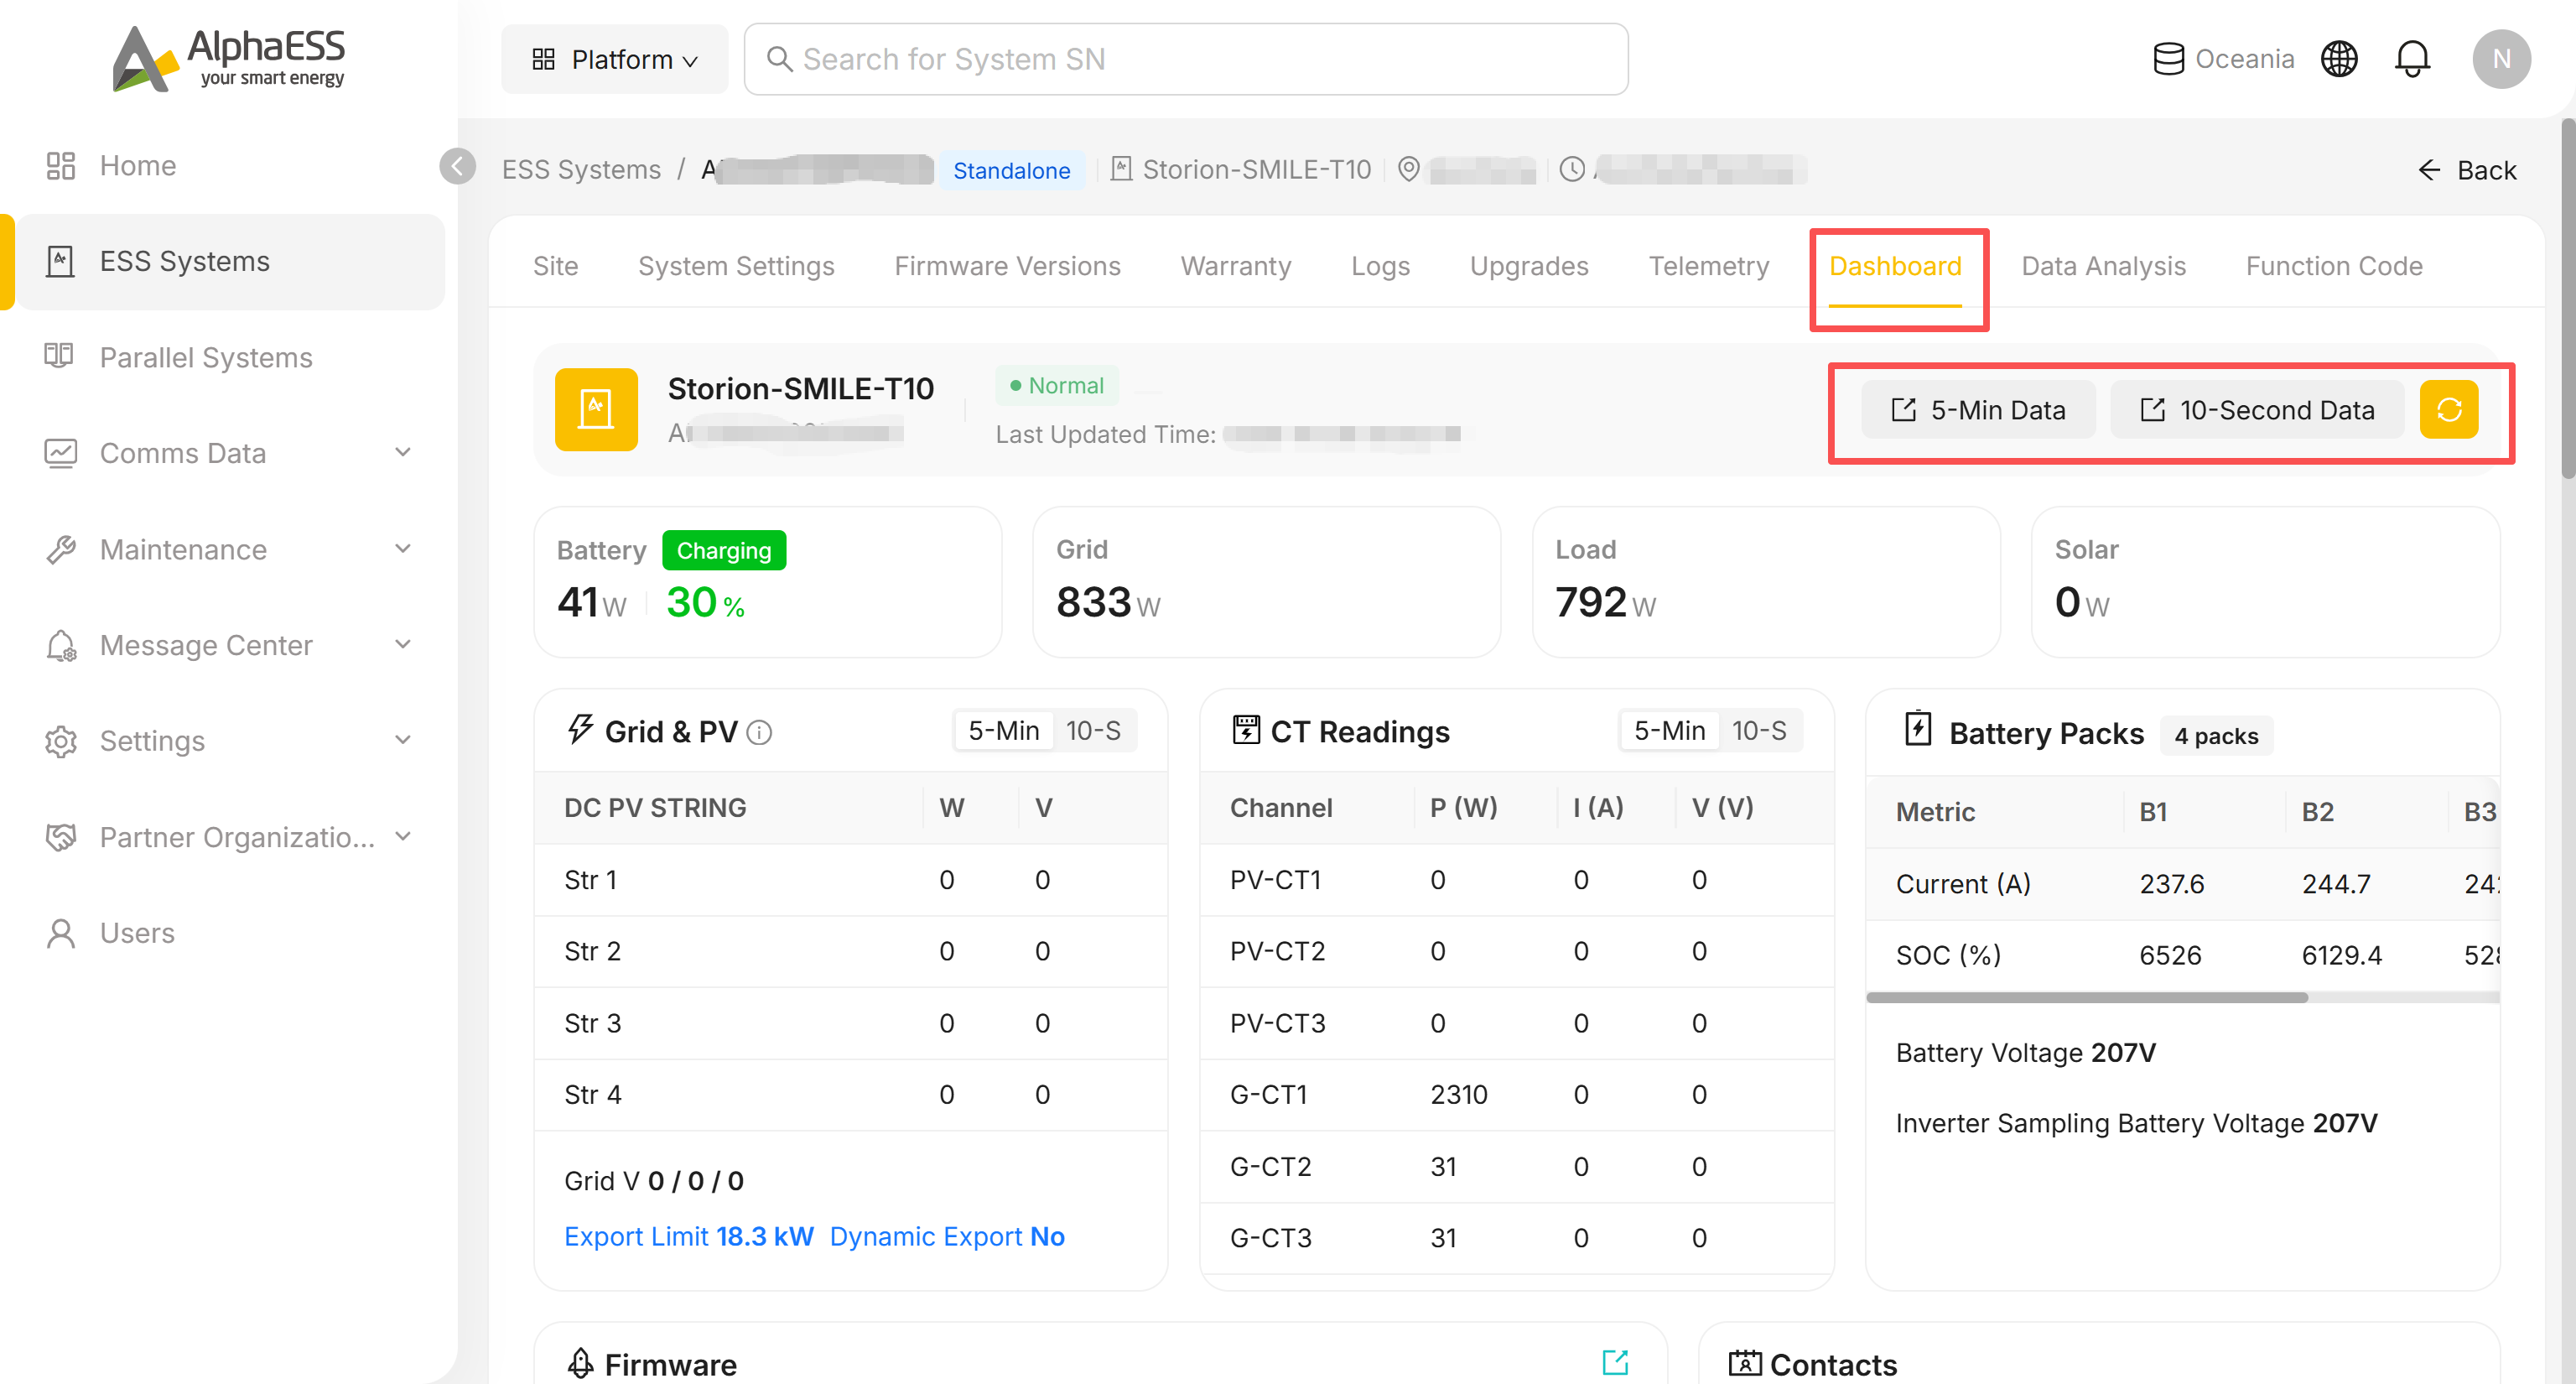
Task: Switch CT Readings to 5-Min
Action: click(1669, 731)
